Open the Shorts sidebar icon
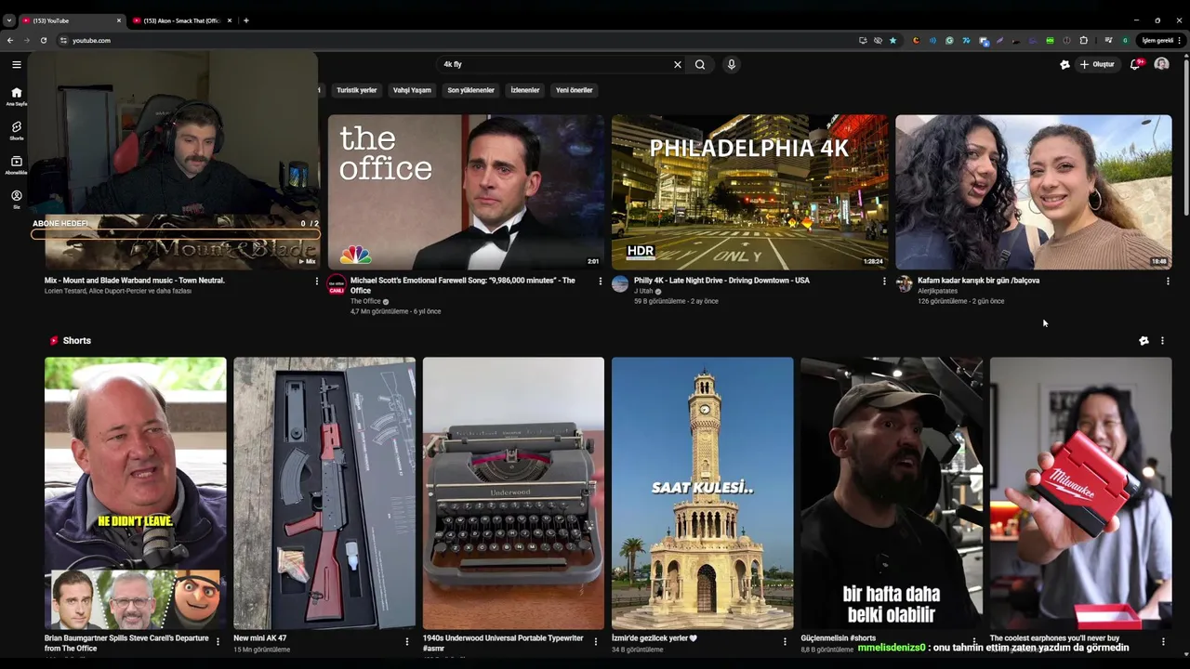Image resolution: width=1190 pixels, height=669 pixels. pyautogui.click(x=16, y=131)
